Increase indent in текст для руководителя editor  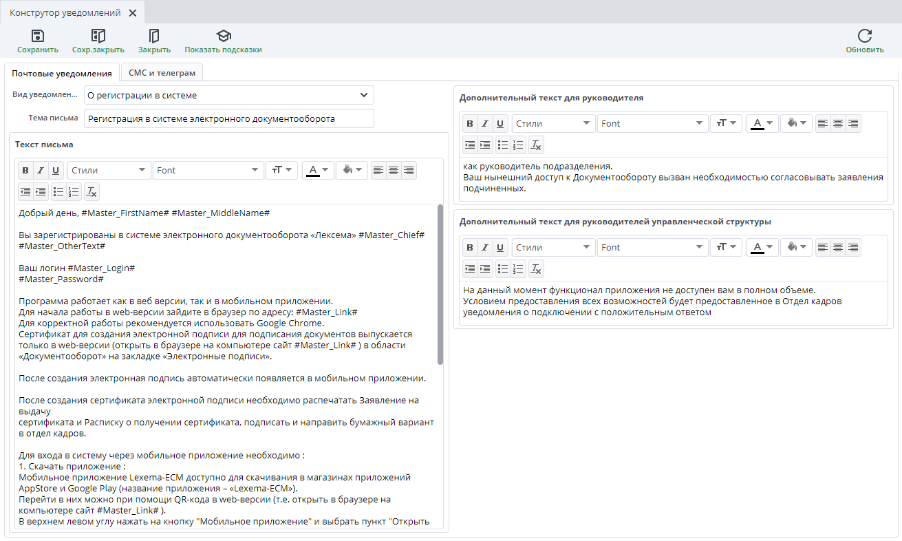click(x=485, y=145)
